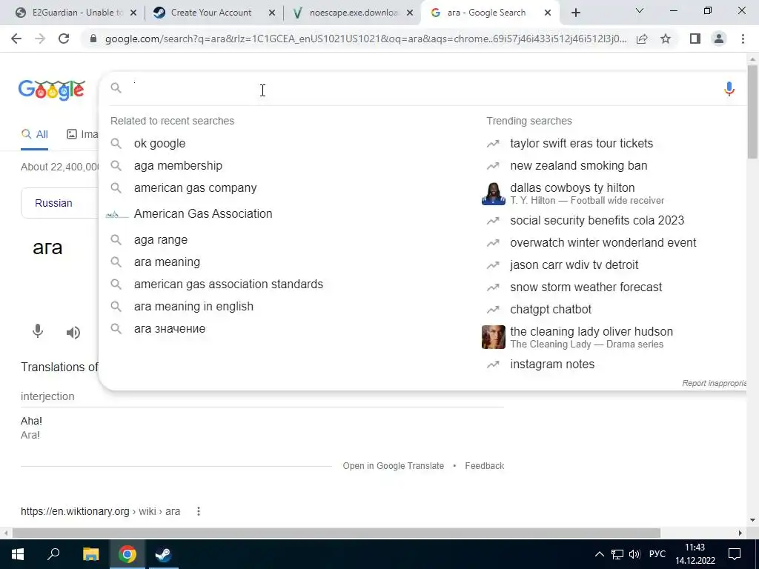Screen dimensions: 759x569
Task: Click trending 'chatgpt chatbot'
Action: 551,309
